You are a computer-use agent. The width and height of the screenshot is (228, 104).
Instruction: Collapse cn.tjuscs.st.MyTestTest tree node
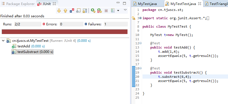[3, 41]
